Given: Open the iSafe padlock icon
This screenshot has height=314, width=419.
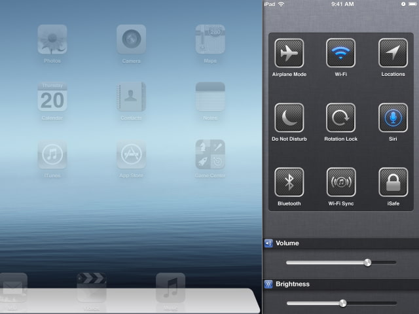Looking at the screenshot, I should [393, 182].
